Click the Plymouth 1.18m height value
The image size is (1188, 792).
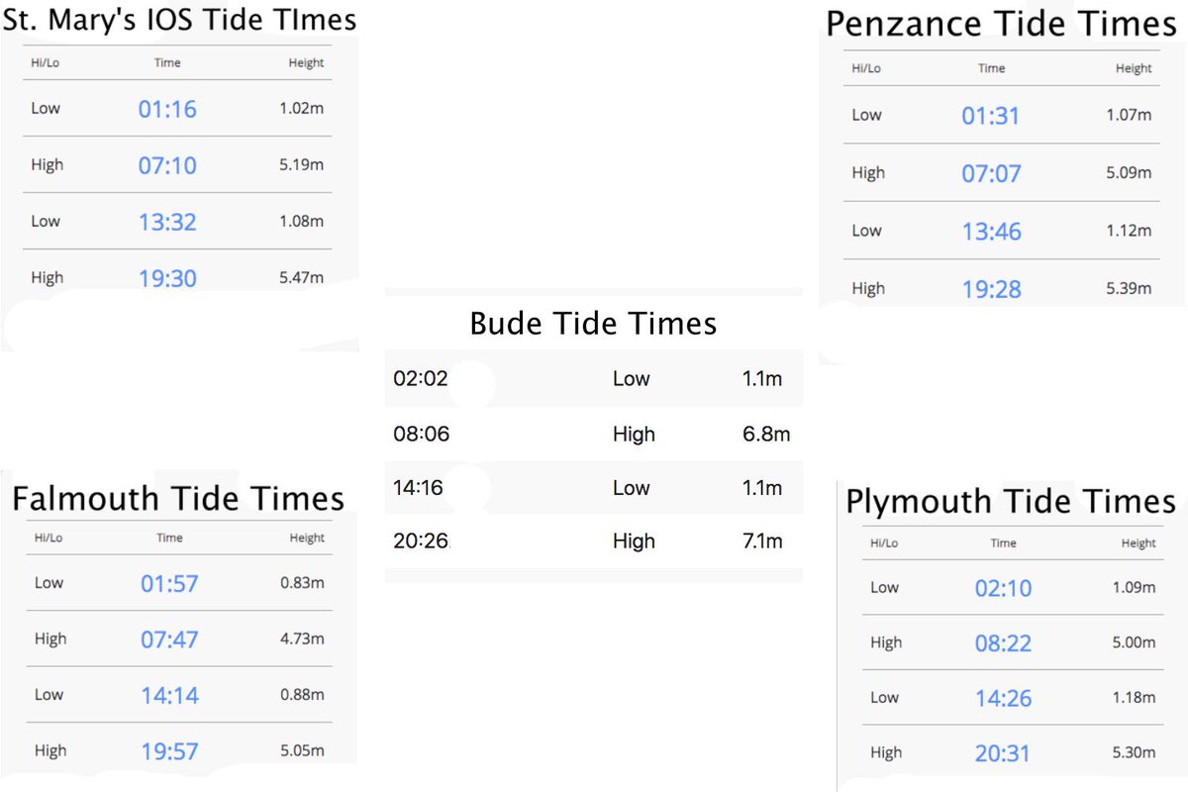pos(1133,697)
